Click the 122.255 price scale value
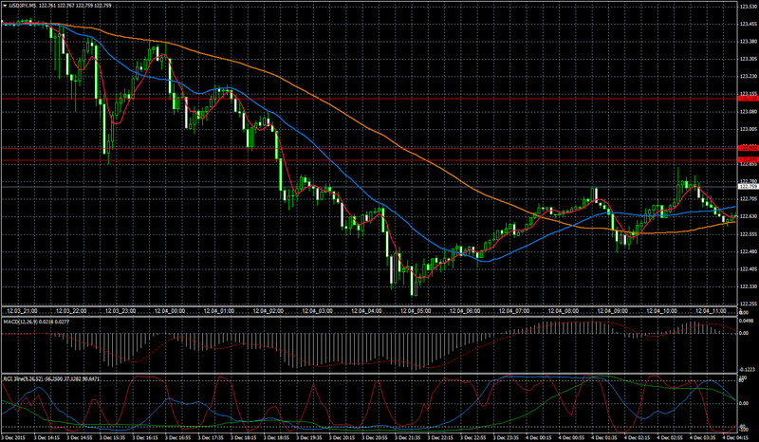This screenshot has height=442, width=759. pyautogui.click(x=748, y=304)
